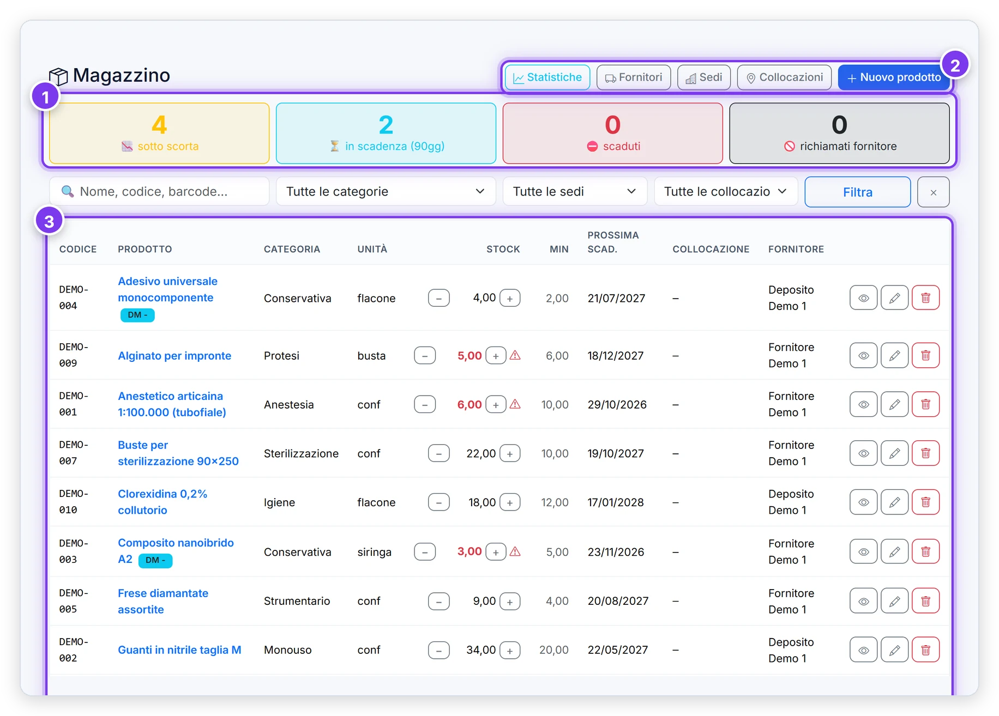The height and width of the screenshot is (716, 999).
Task: Select the scaduti summary card
Action: (613, 133)
